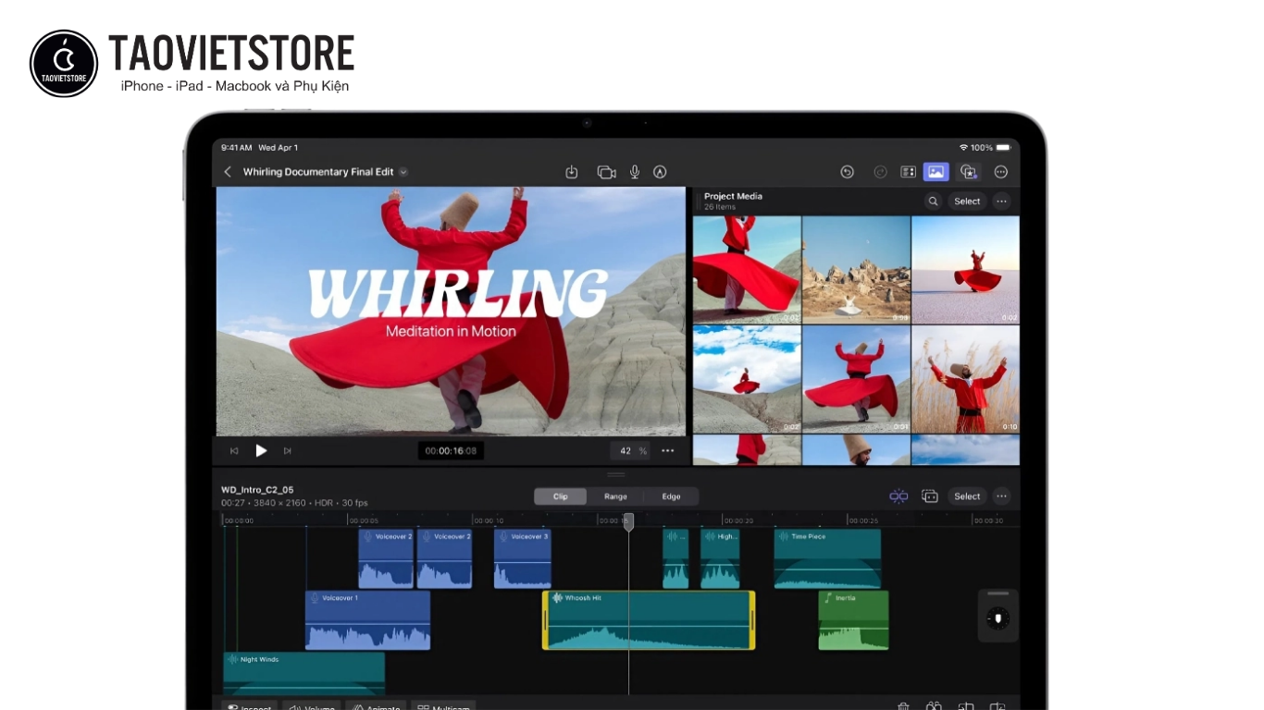Open the timeline more options menu
1264x710 pixels.
click(1001, 496)
